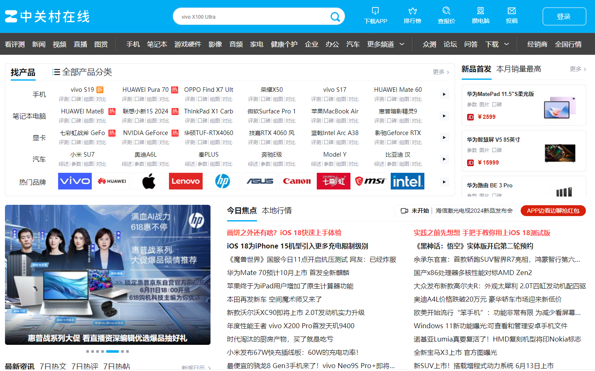Expand the 汽车 row arrow
The image size is (595, 371).
444,159
